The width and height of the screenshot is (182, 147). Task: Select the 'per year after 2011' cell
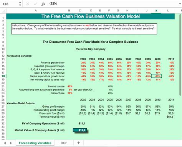coord(83,90)
